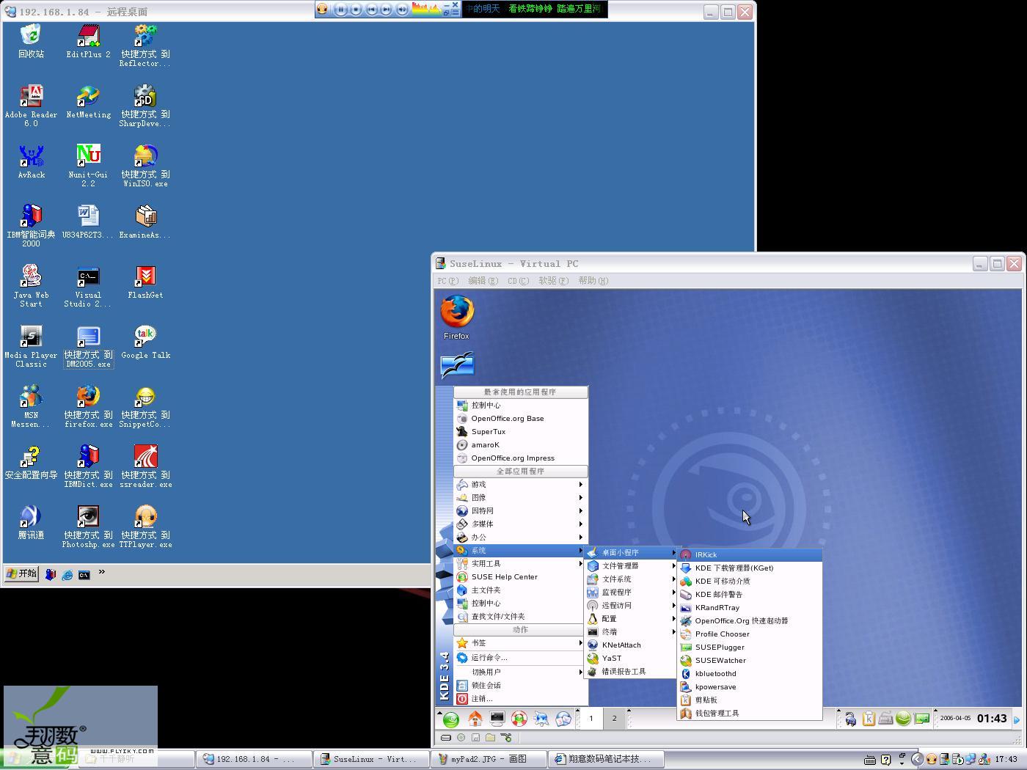This screenshot has width=1027, height=770.
Task: Open the OpenOffice icon on SUSE desktop
Action: click(x=457, y=365)
